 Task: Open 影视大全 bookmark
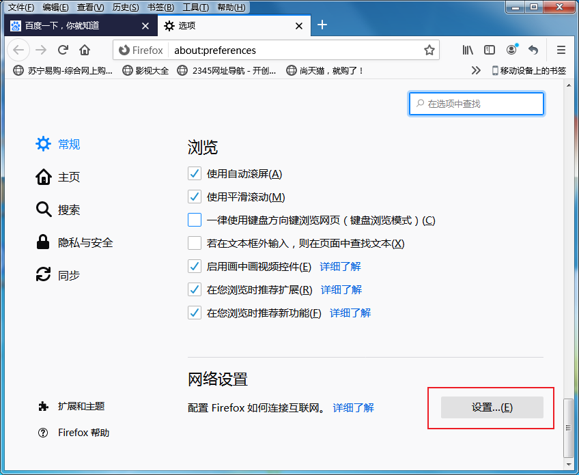(x=145, y=70)
